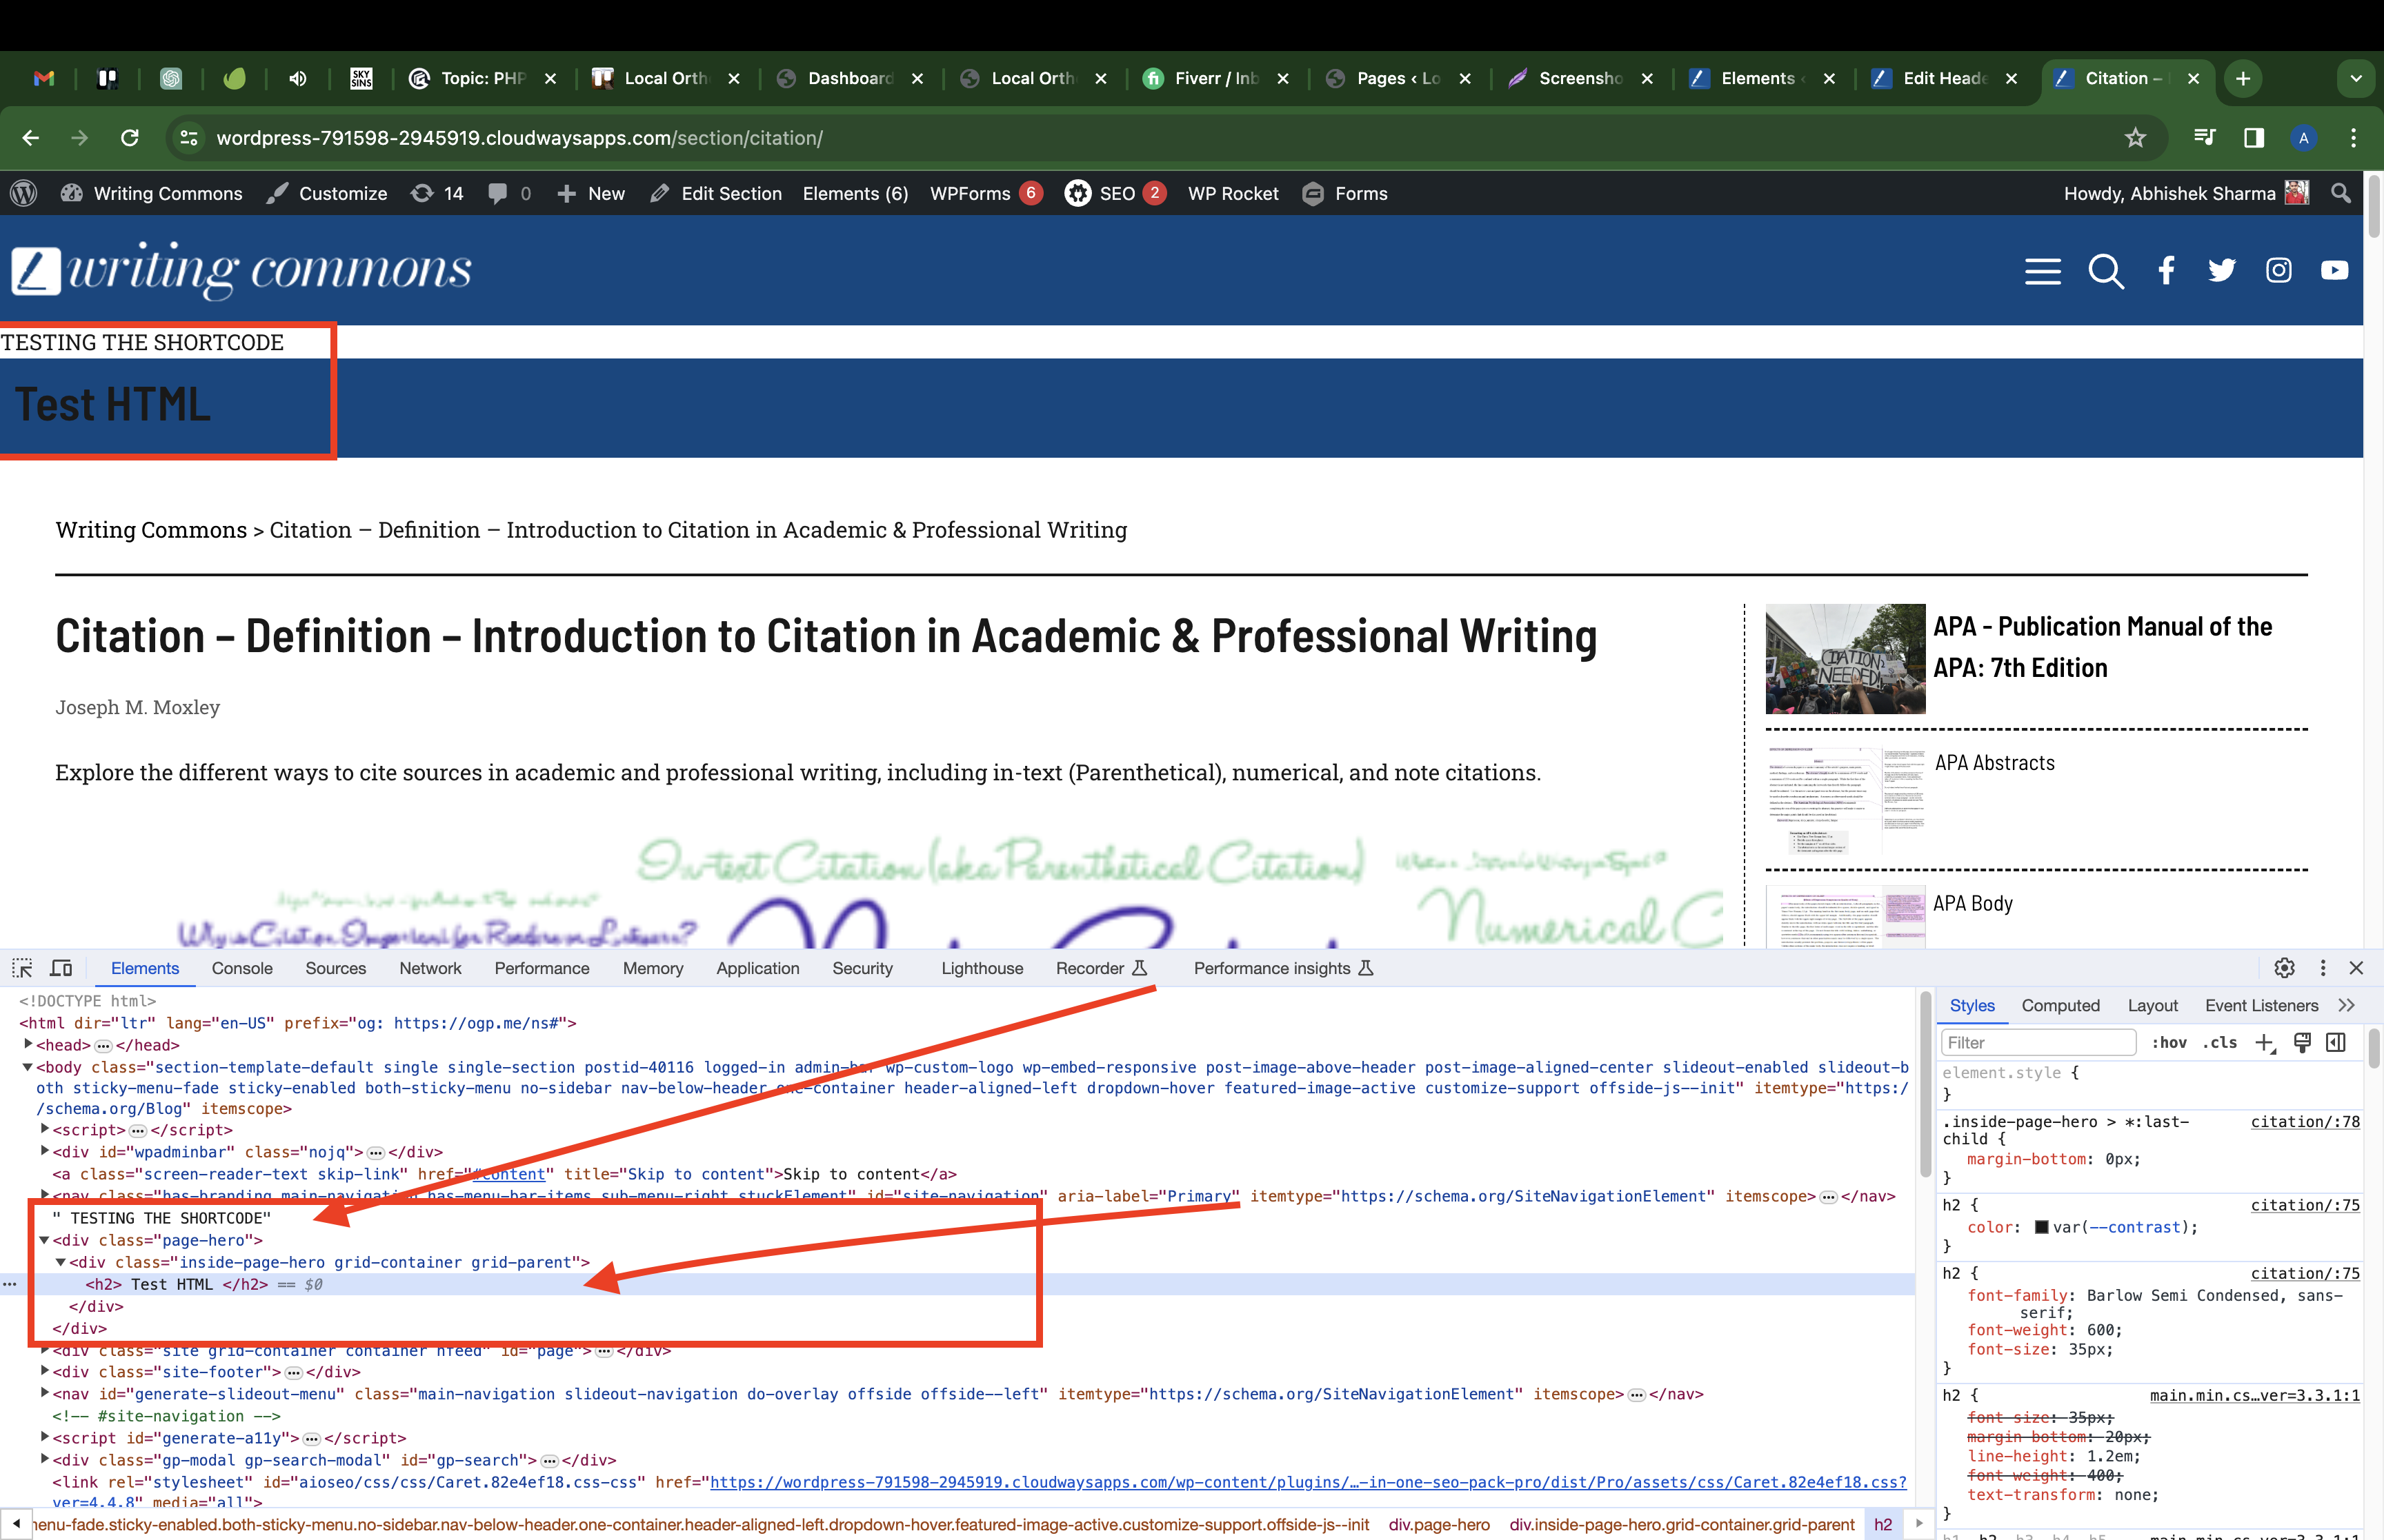The image size is (2384, 1540).
Task: Switch to the Dashboard tab
Action: point(849,78)
